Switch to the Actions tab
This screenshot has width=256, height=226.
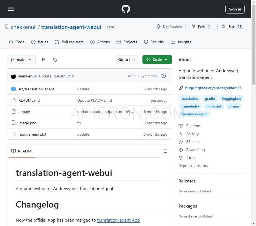[100, 42]
